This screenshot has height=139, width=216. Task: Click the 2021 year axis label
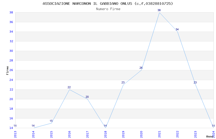pos(159,134)
